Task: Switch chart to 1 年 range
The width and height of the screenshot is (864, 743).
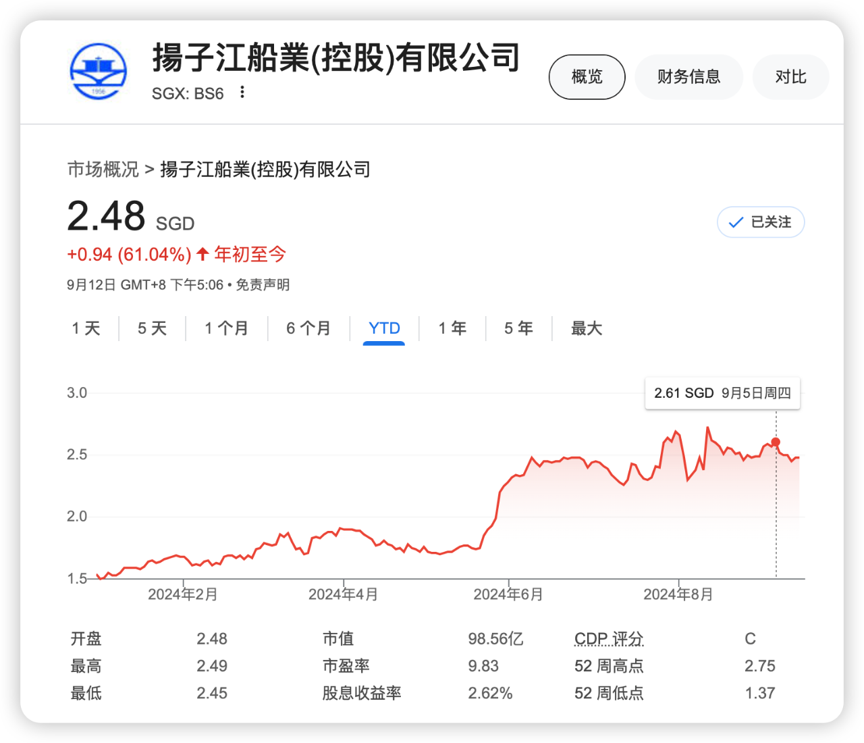Action: tap(452, 329)
